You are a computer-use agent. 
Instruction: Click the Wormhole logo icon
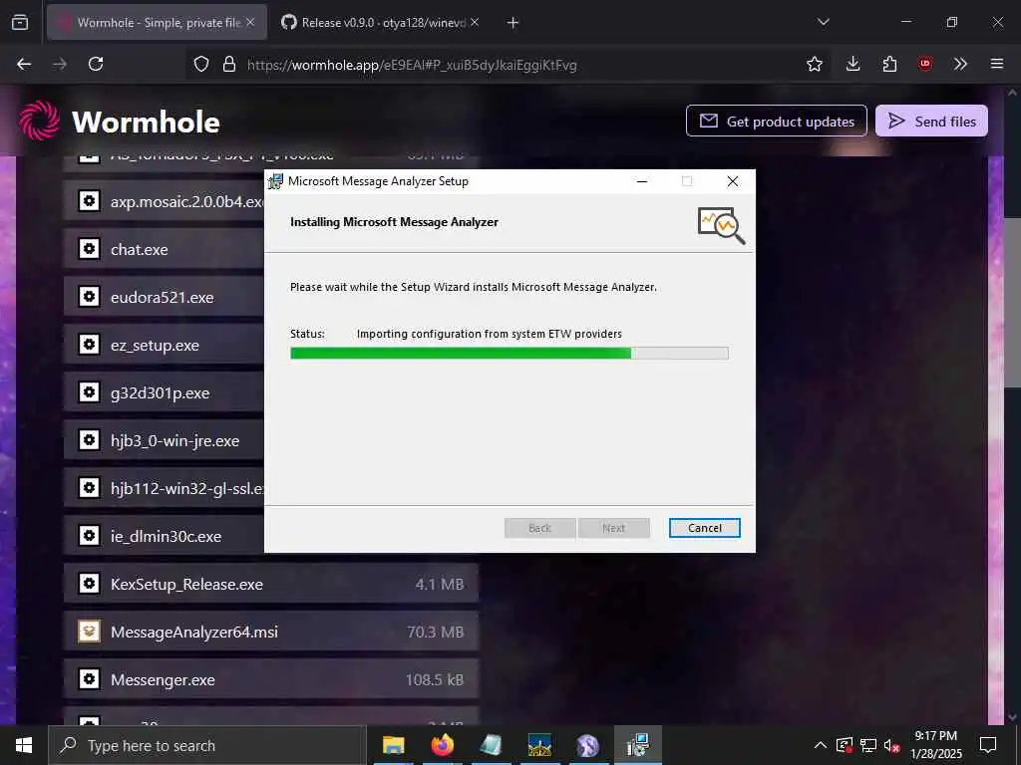40,121
